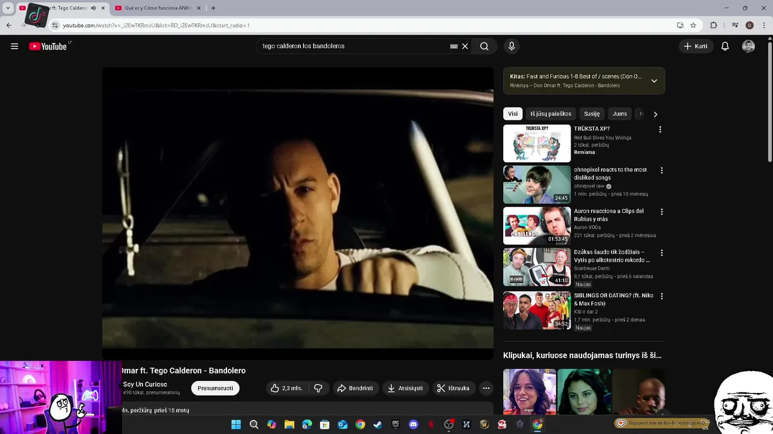Run search with magnifier button
The width and height of the screenshot is (773, 434).
[x=484, y=46]
